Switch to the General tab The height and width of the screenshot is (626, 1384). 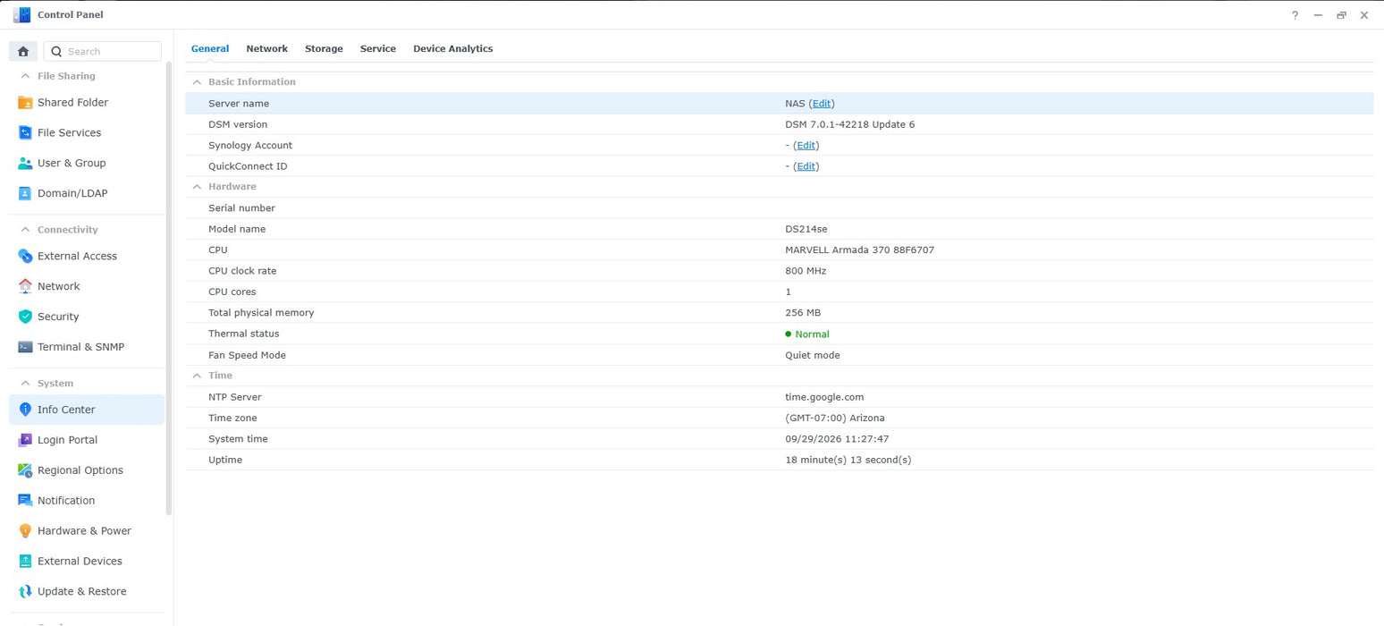pos(210,49)
